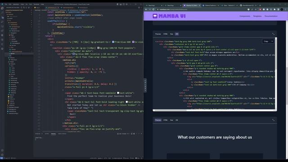The width and height of the screenshot is (288, 162).
Task: Click the remote window indicator in VS Code status bar
Action: pyautogui.click(x=2, y=158)
